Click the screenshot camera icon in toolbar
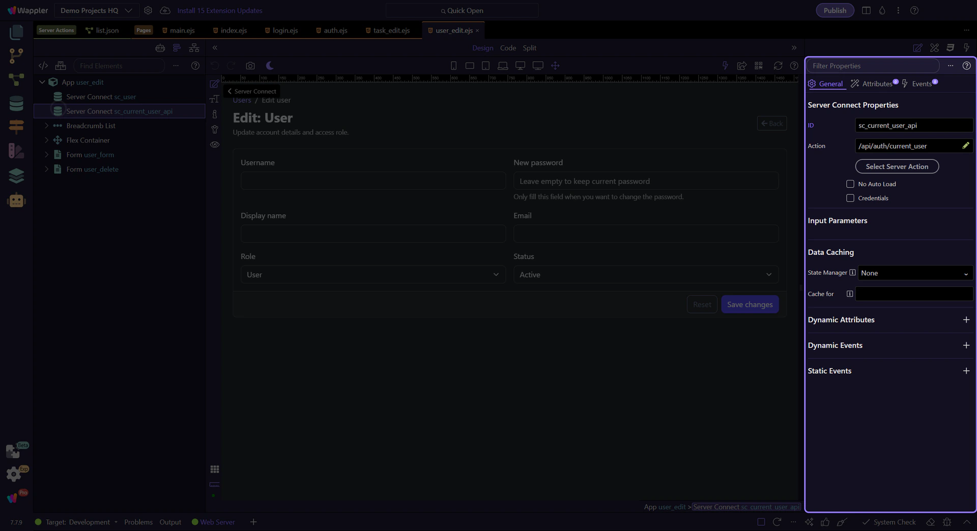Image resolution: width=977 pixels, height=531 pixels. tap(250, 66)
